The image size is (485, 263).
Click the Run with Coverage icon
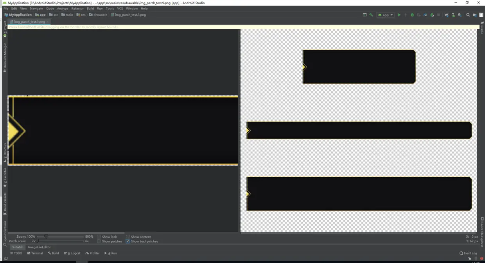click(419, 15)
